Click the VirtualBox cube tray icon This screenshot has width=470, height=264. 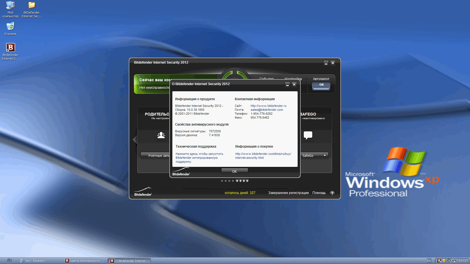coord(454,261)
